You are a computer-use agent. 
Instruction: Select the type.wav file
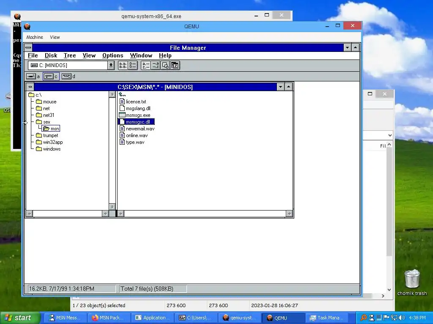(132, 142)
